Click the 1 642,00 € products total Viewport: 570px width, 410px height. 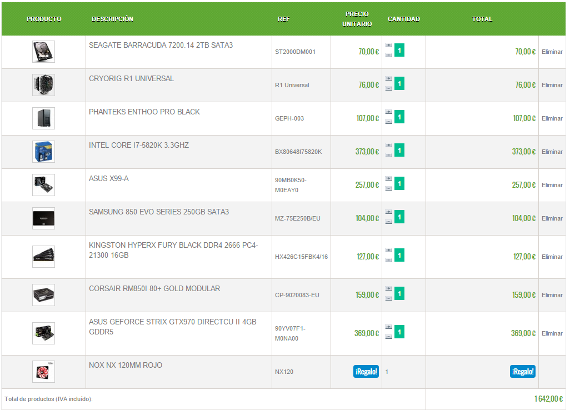pyautogui.click(x=548, y=399)
